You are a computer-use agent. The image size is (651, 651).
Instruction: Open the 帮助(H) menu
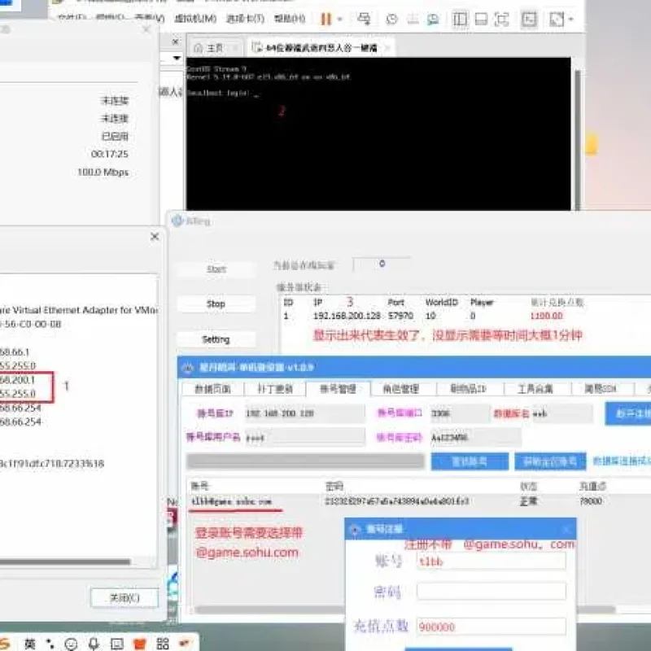[290, 19]
